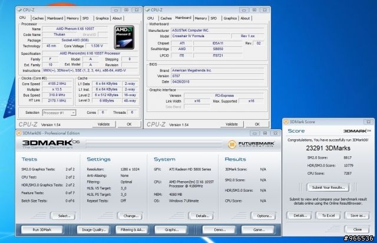Open Graphics tab in right CPU-Z window
This screenshot has height=243, width=377.
230,18
